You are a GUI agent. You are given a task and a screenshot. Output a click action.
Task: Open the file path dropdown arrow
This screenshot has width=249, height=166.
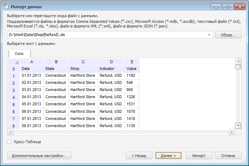point(209,35)
